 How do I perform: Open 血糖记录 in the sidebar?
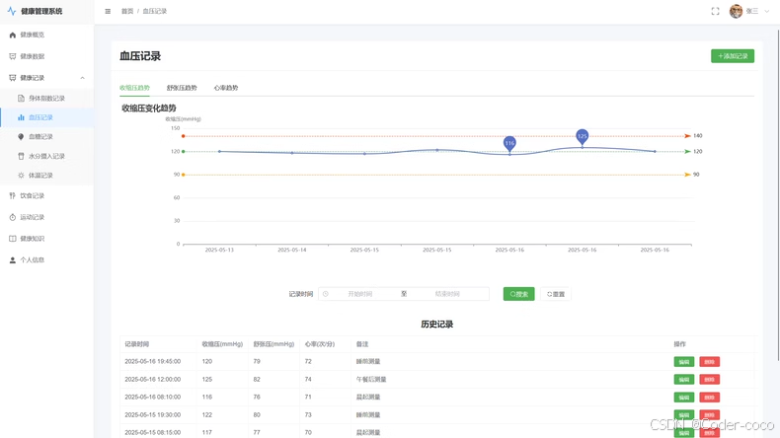pyautogui.click(x=46, y=137)
